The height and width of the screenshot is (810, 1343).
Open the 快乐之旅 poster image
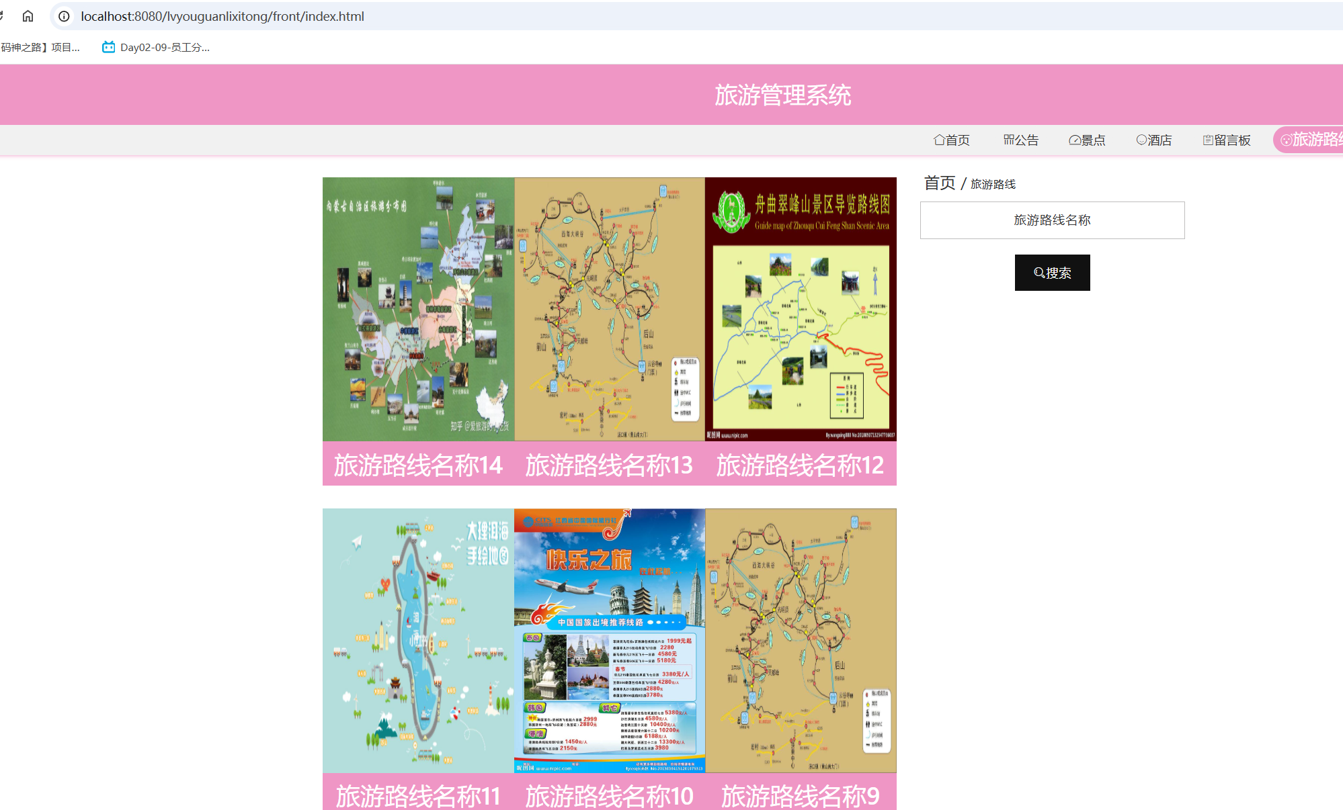610,640
